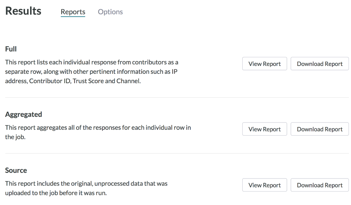This screenshot has height=205, width=351.
Task: Export Source data using Download Report
Action: pyautogui.click(x=319, y=185)
